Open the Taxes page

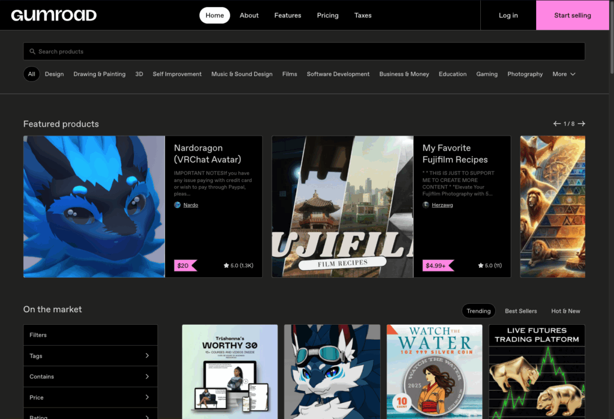[363, 15]
